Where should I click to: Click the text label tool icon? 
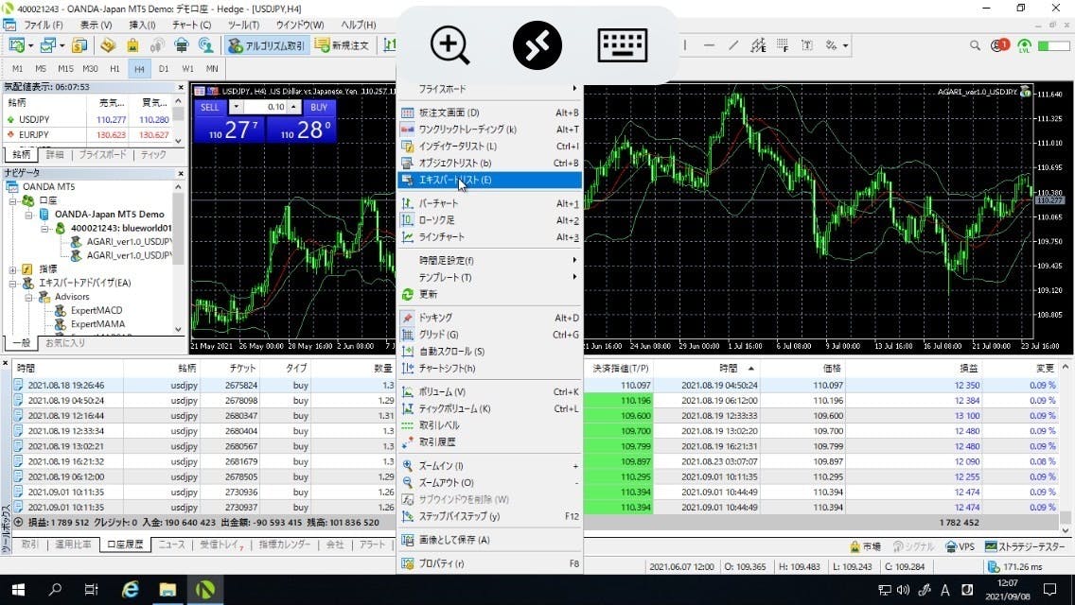[x=806, y=45]
